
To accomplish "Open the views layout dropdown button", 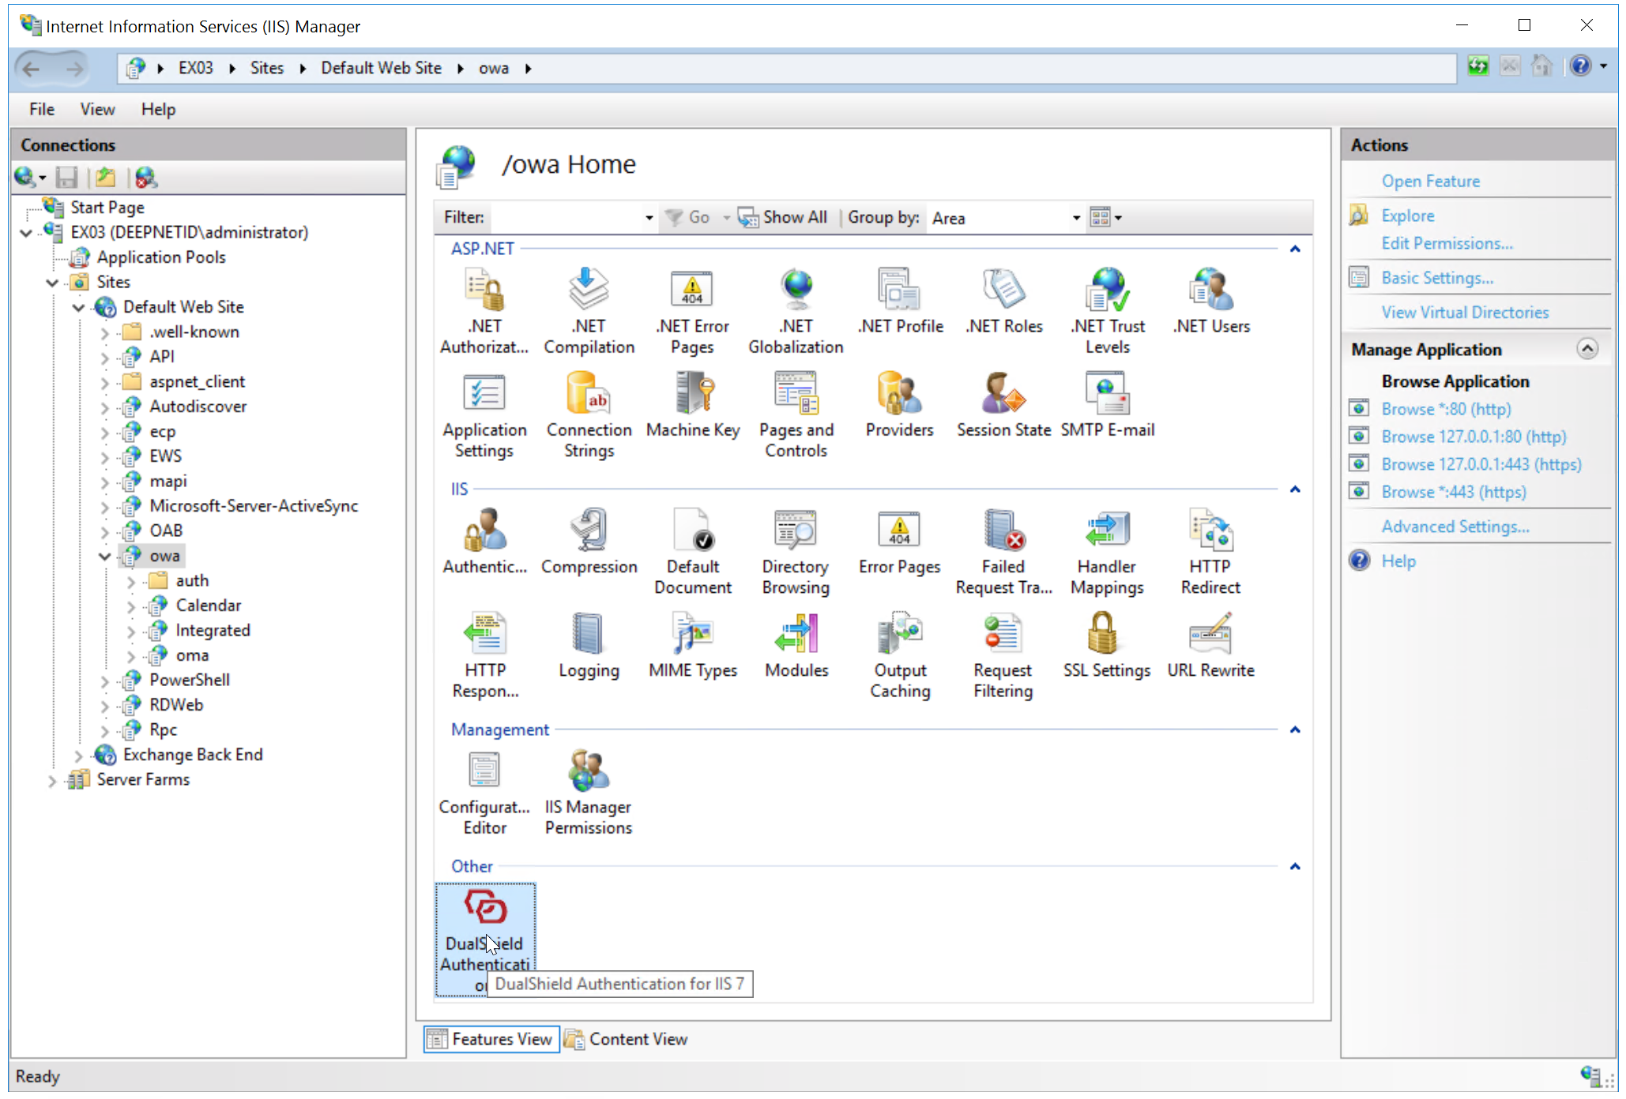I will [1105, 218].
